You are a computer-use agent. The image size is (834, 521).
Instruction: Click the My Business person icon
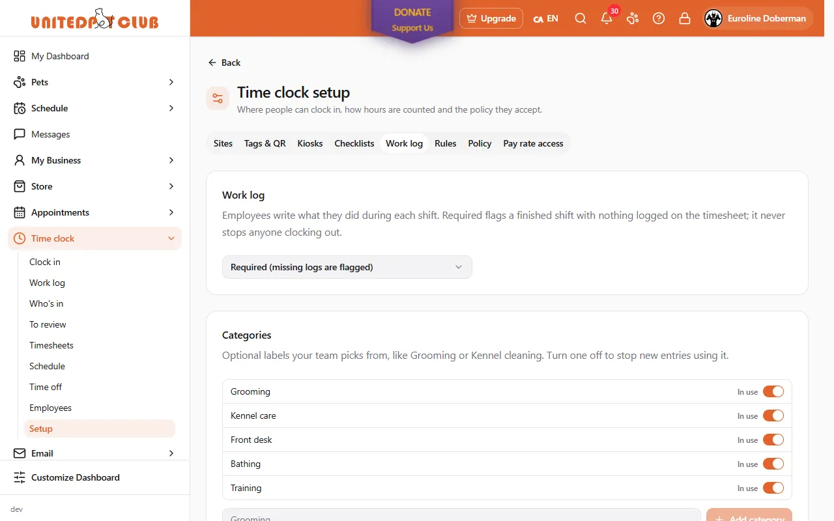point(20,160)
